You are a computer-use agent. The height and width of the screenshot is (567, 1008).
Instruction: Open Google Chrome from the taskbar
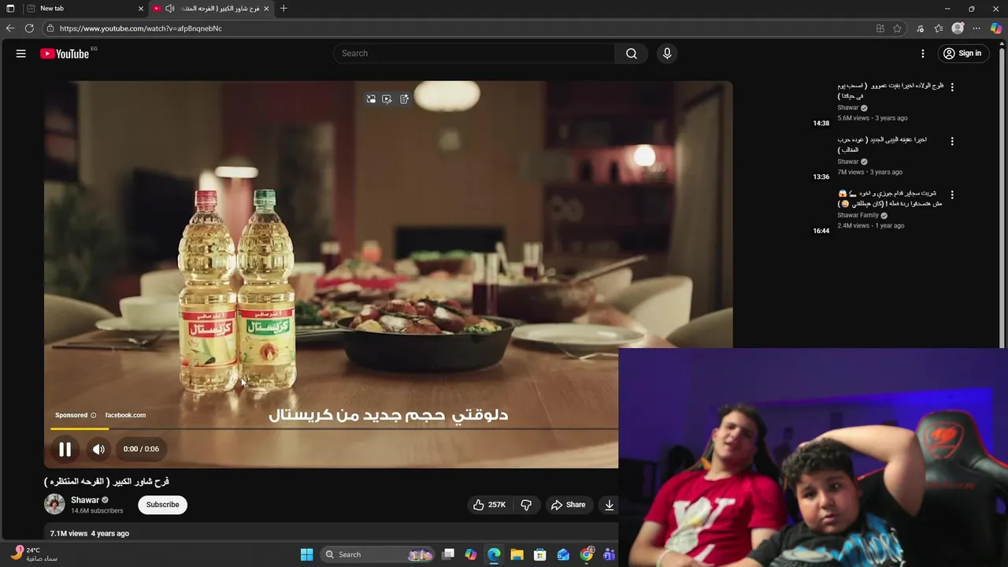tap(587, 554)
